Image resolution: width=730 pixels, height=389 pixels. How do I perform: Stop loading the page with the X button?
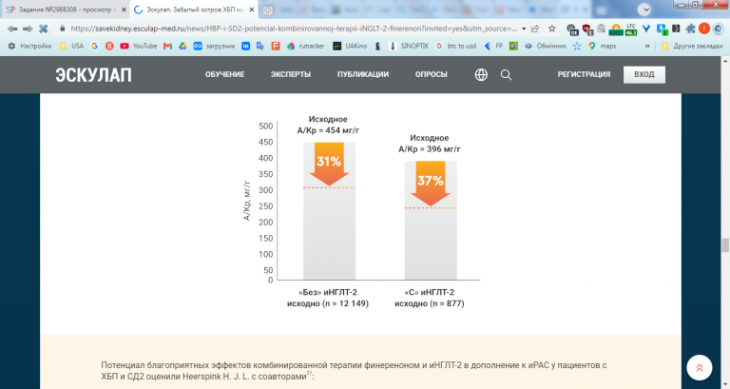pyautogui.click(x=44, y=29)
